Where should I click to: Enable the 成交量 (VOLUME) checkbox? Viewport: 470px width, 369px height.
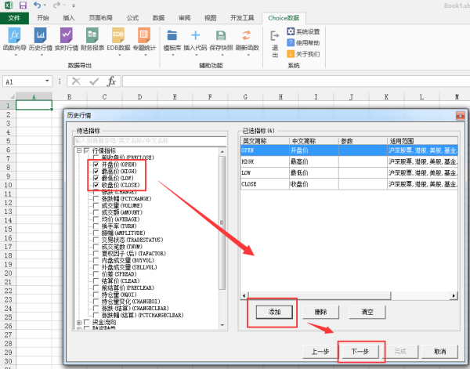[x=96, y=207]
